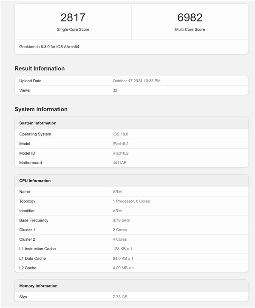Click the Views count value 32
The height and width of the screenshot is (308, 255).
coord(115,90)
